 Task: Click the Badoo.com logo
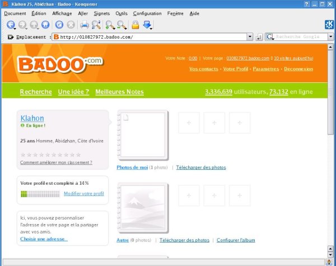click(x=60, y=64)
